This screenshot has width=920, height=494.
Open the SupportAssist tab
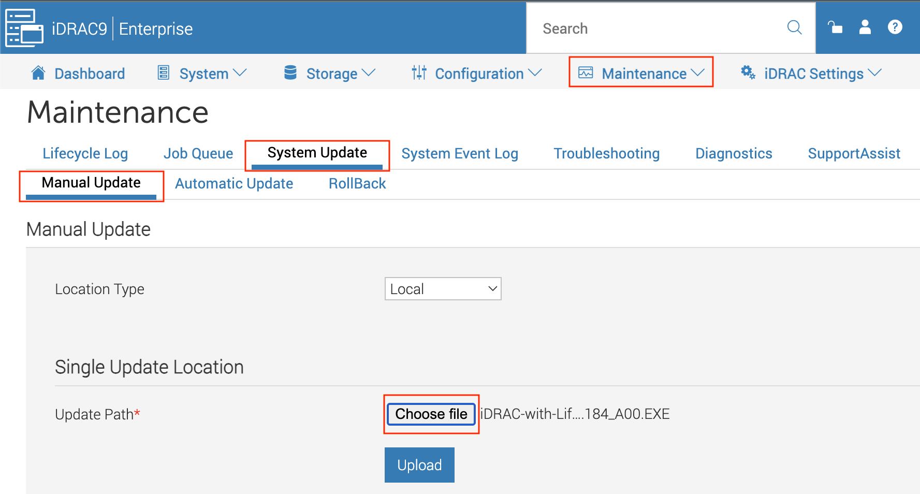pos(854,153)
